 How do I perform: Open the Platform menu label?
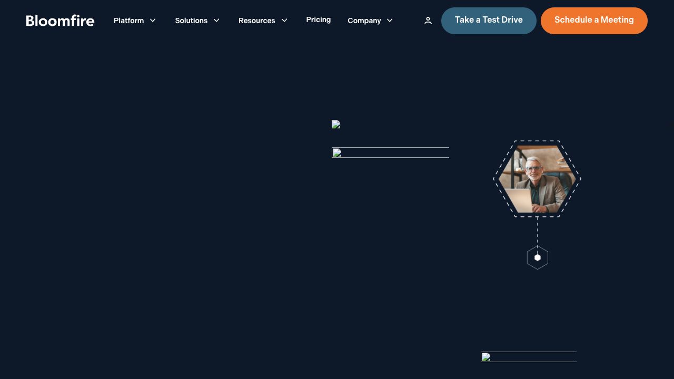pos(128,21)
